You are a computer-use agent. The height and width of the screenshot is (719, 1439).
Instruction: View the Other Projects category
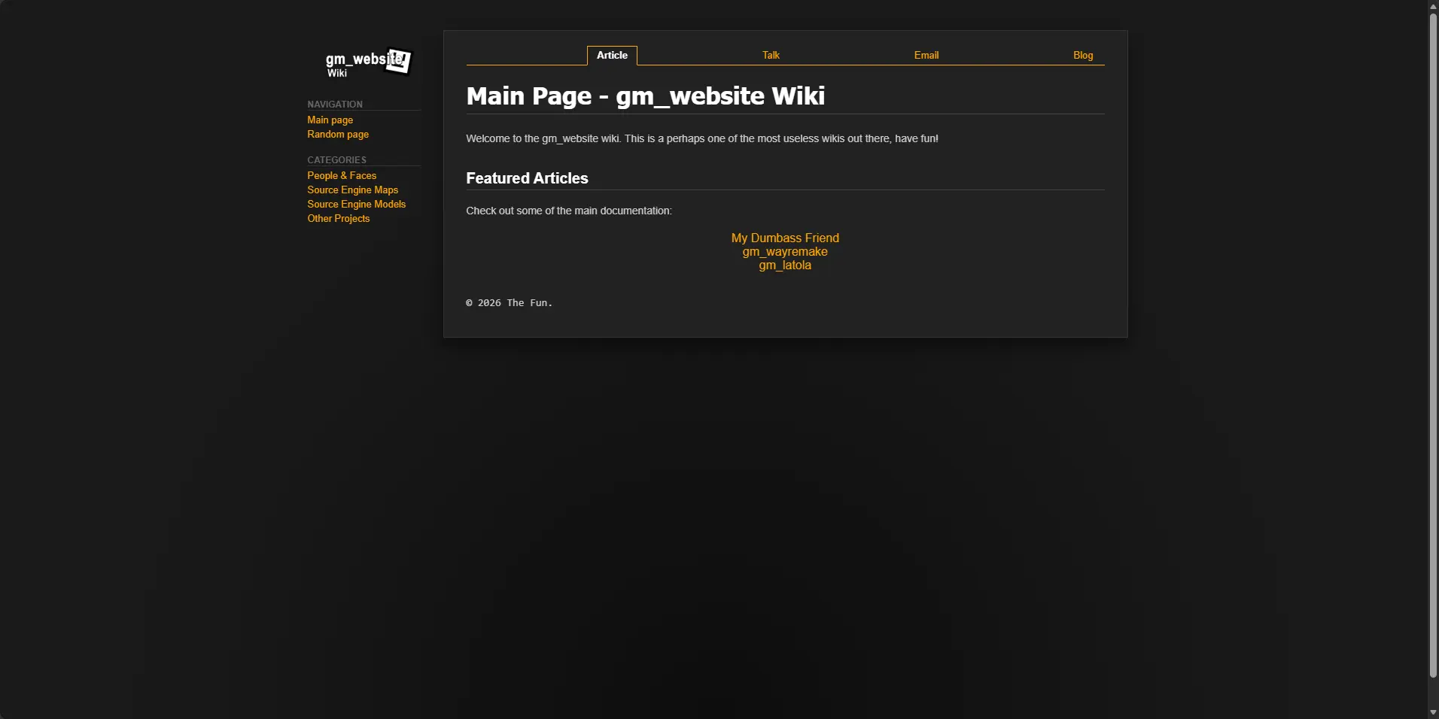tap(338, 219)
